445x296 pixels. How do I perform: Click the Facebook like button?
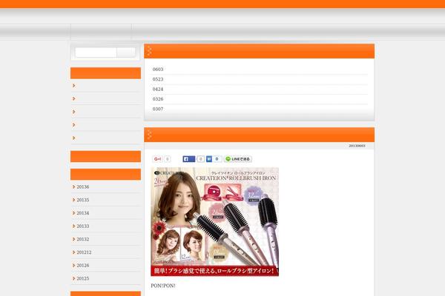coord(188,159)
